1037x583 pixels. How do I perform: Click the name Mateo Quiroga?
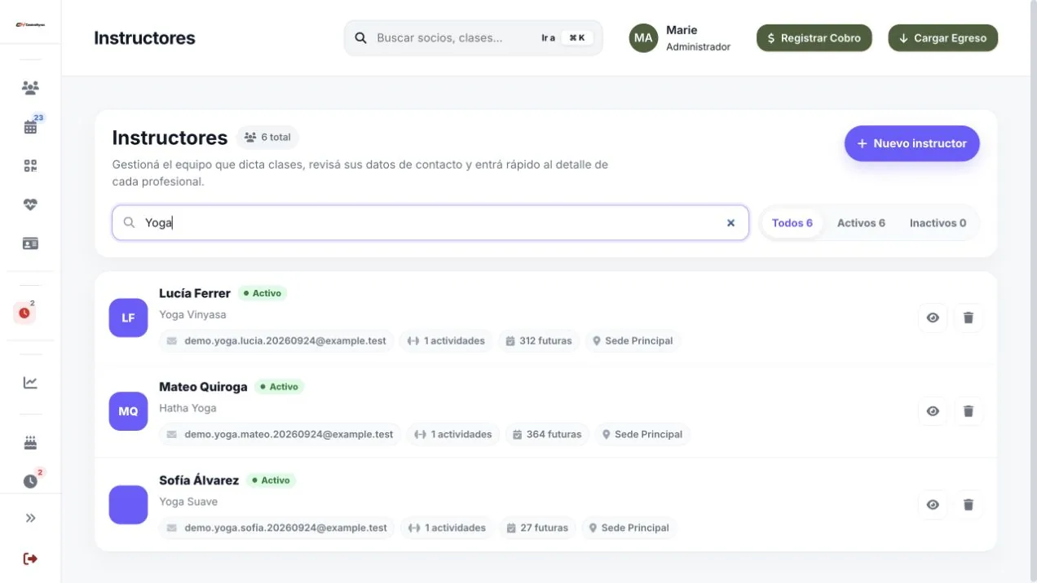tap(203, 387)
